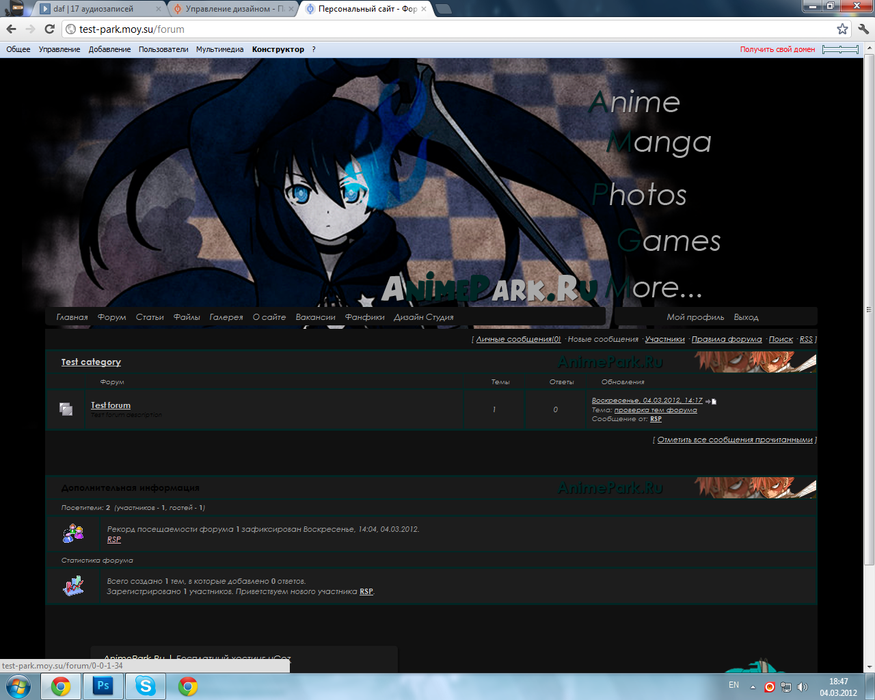Close the 'Персональный сайт' tab
The height and width of the screenshot is (700, 875).
click(424, 9)
